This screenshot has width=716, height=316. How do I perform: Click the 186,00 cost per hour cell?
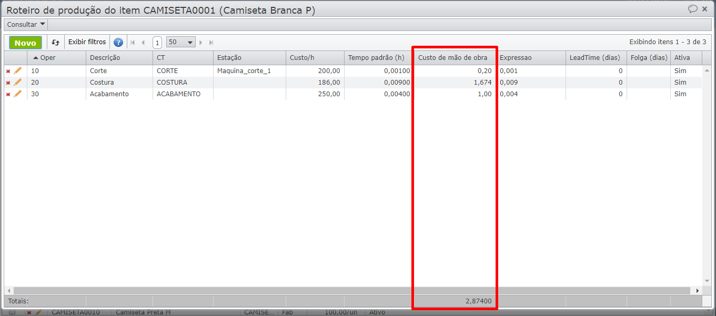tap(315, 82)
